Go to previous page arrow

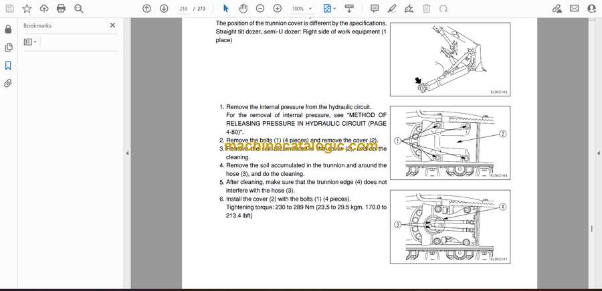146,9
